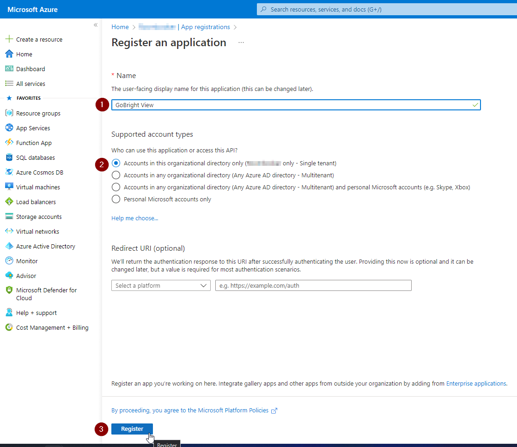Click the Name field containing GoBright View
The width and height of the screenshot is (517, 447).
pyautogui.click(x=296, y=105)
